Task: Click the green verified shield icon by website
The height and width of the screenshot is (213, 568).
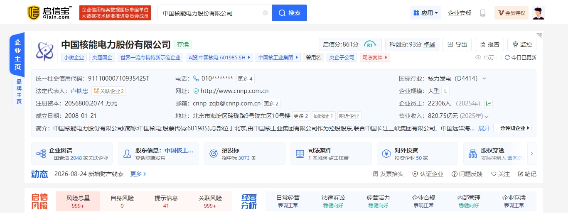Action: (196, 91)
